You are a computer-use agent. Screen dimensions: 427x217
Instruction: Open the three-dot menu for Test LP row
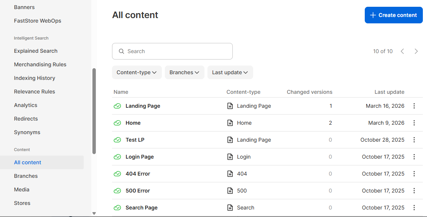pyautogui.click(x=414, y=140)
